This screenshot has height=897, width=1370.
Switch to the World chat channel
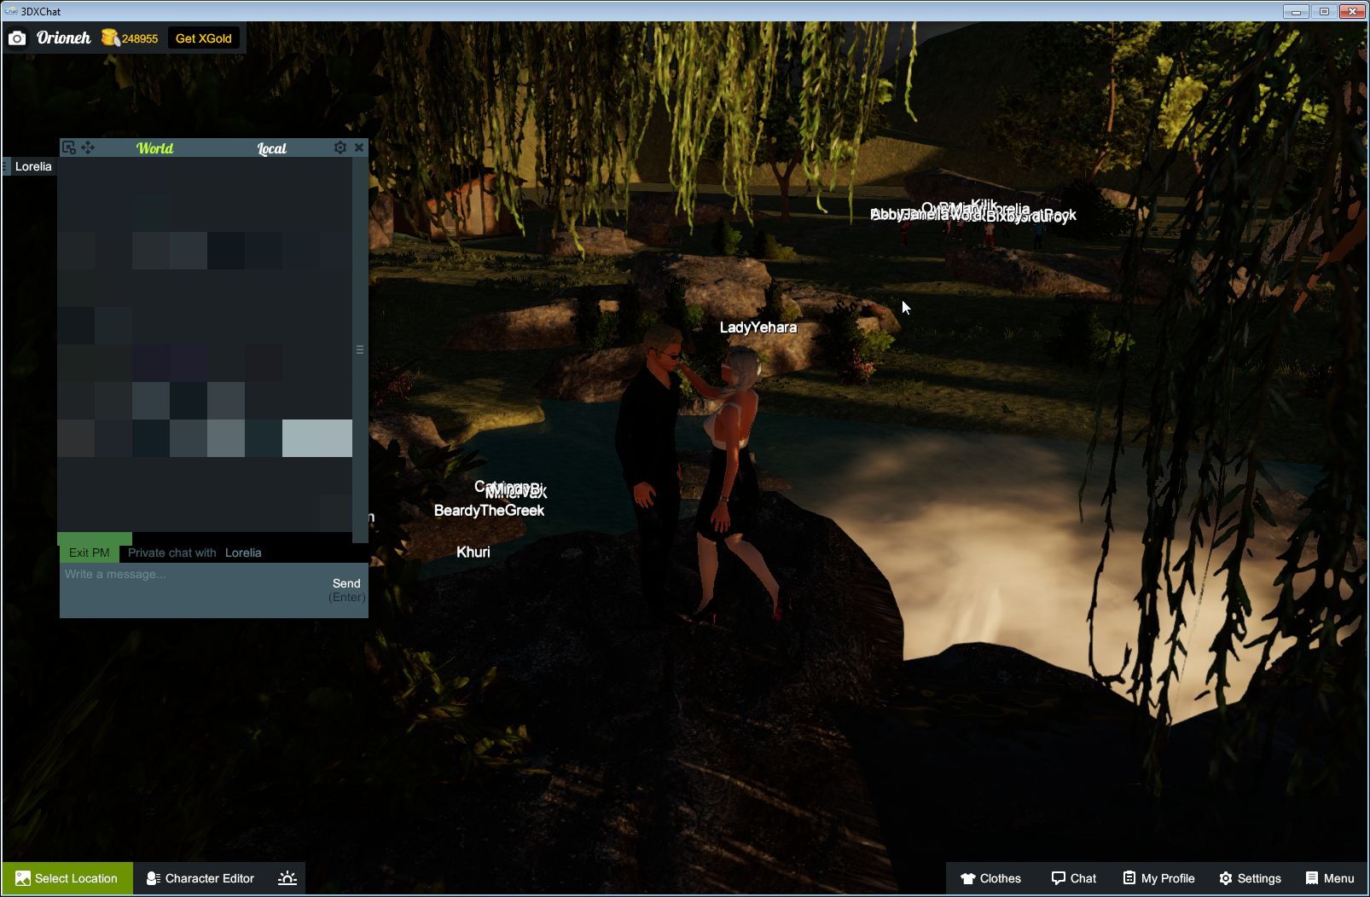coord(155,148)
